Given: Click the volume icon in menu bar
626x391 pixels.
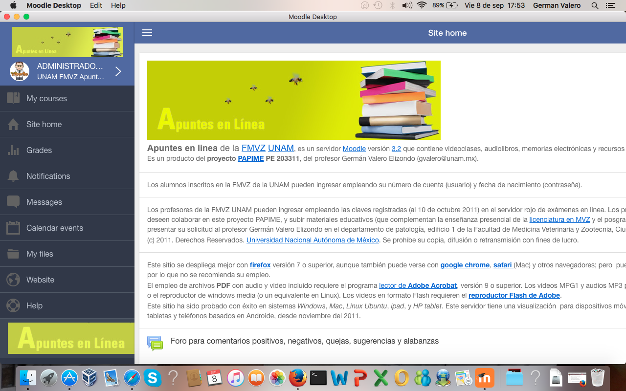Looking at the screenshot, I should [x=407, y=5].
